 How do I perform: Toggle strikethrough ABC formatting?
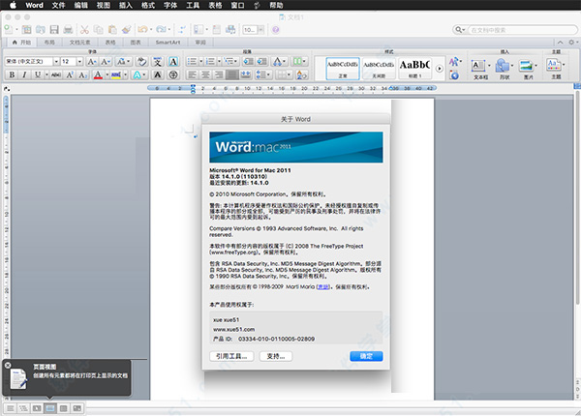click(56, 74)
